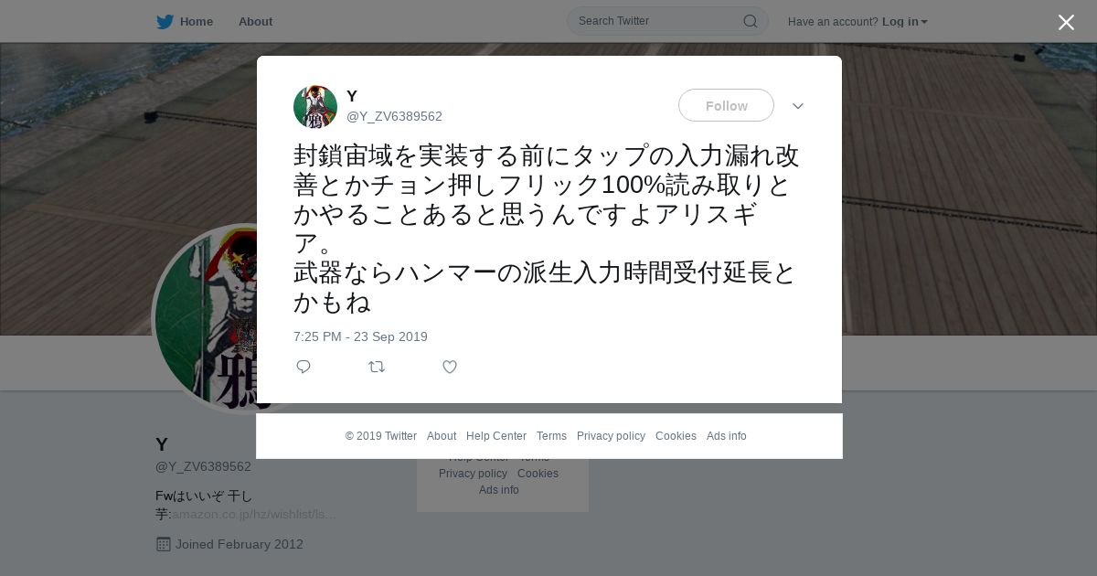Viewport: 1097px width, 576px height.
Task: Visit the Privacy policy link in the dialog footer
Action: tap(611, 436)
